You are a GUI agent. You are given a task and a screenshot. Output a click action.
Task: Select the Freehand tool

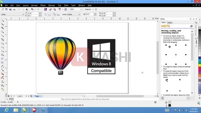[2, 36]
